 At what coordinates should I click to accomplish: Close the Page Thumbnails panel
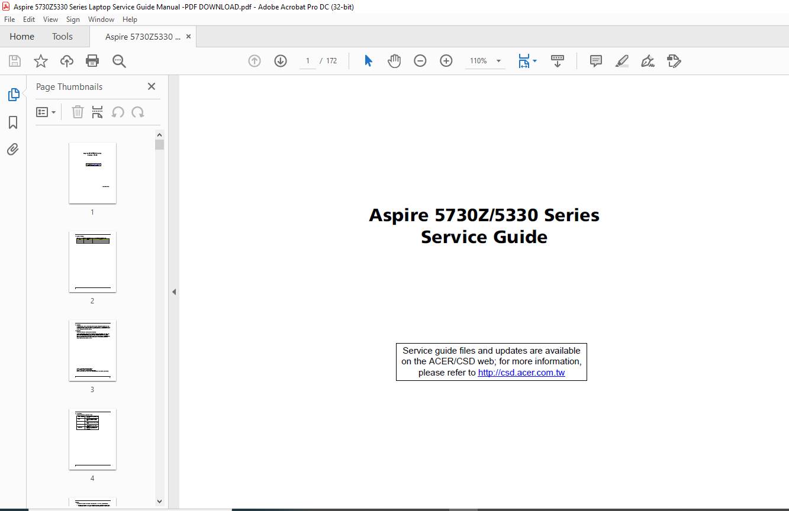coord(152,86)
